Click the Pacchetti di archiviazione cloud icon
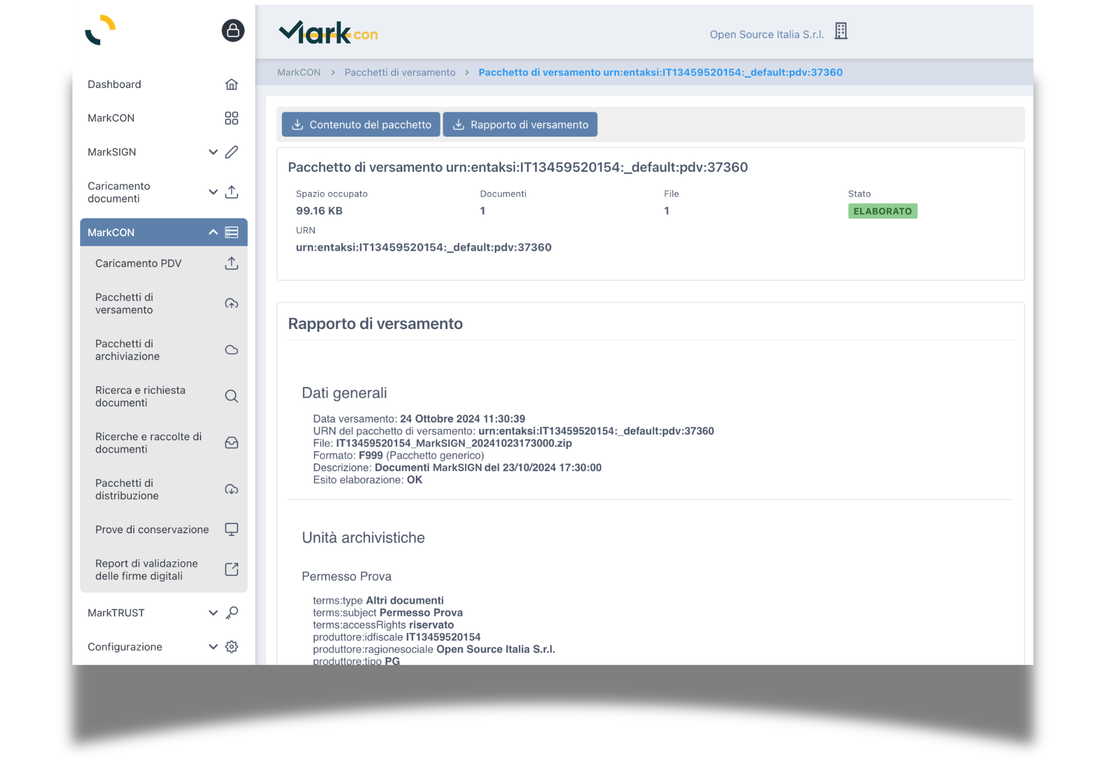 232,350
